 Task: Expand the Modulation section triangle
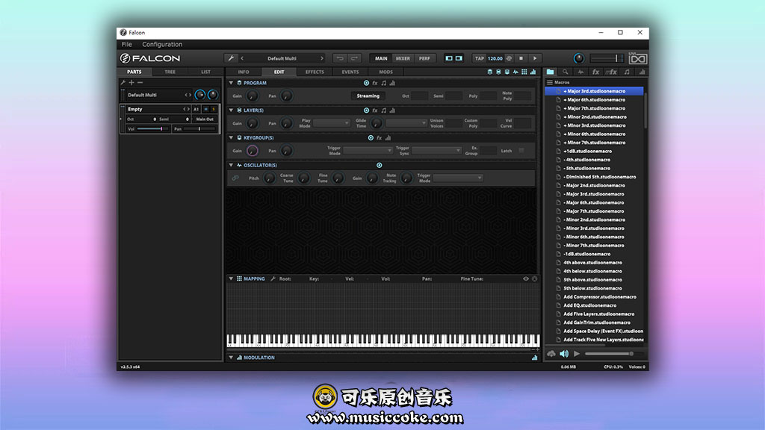[232, 358]
